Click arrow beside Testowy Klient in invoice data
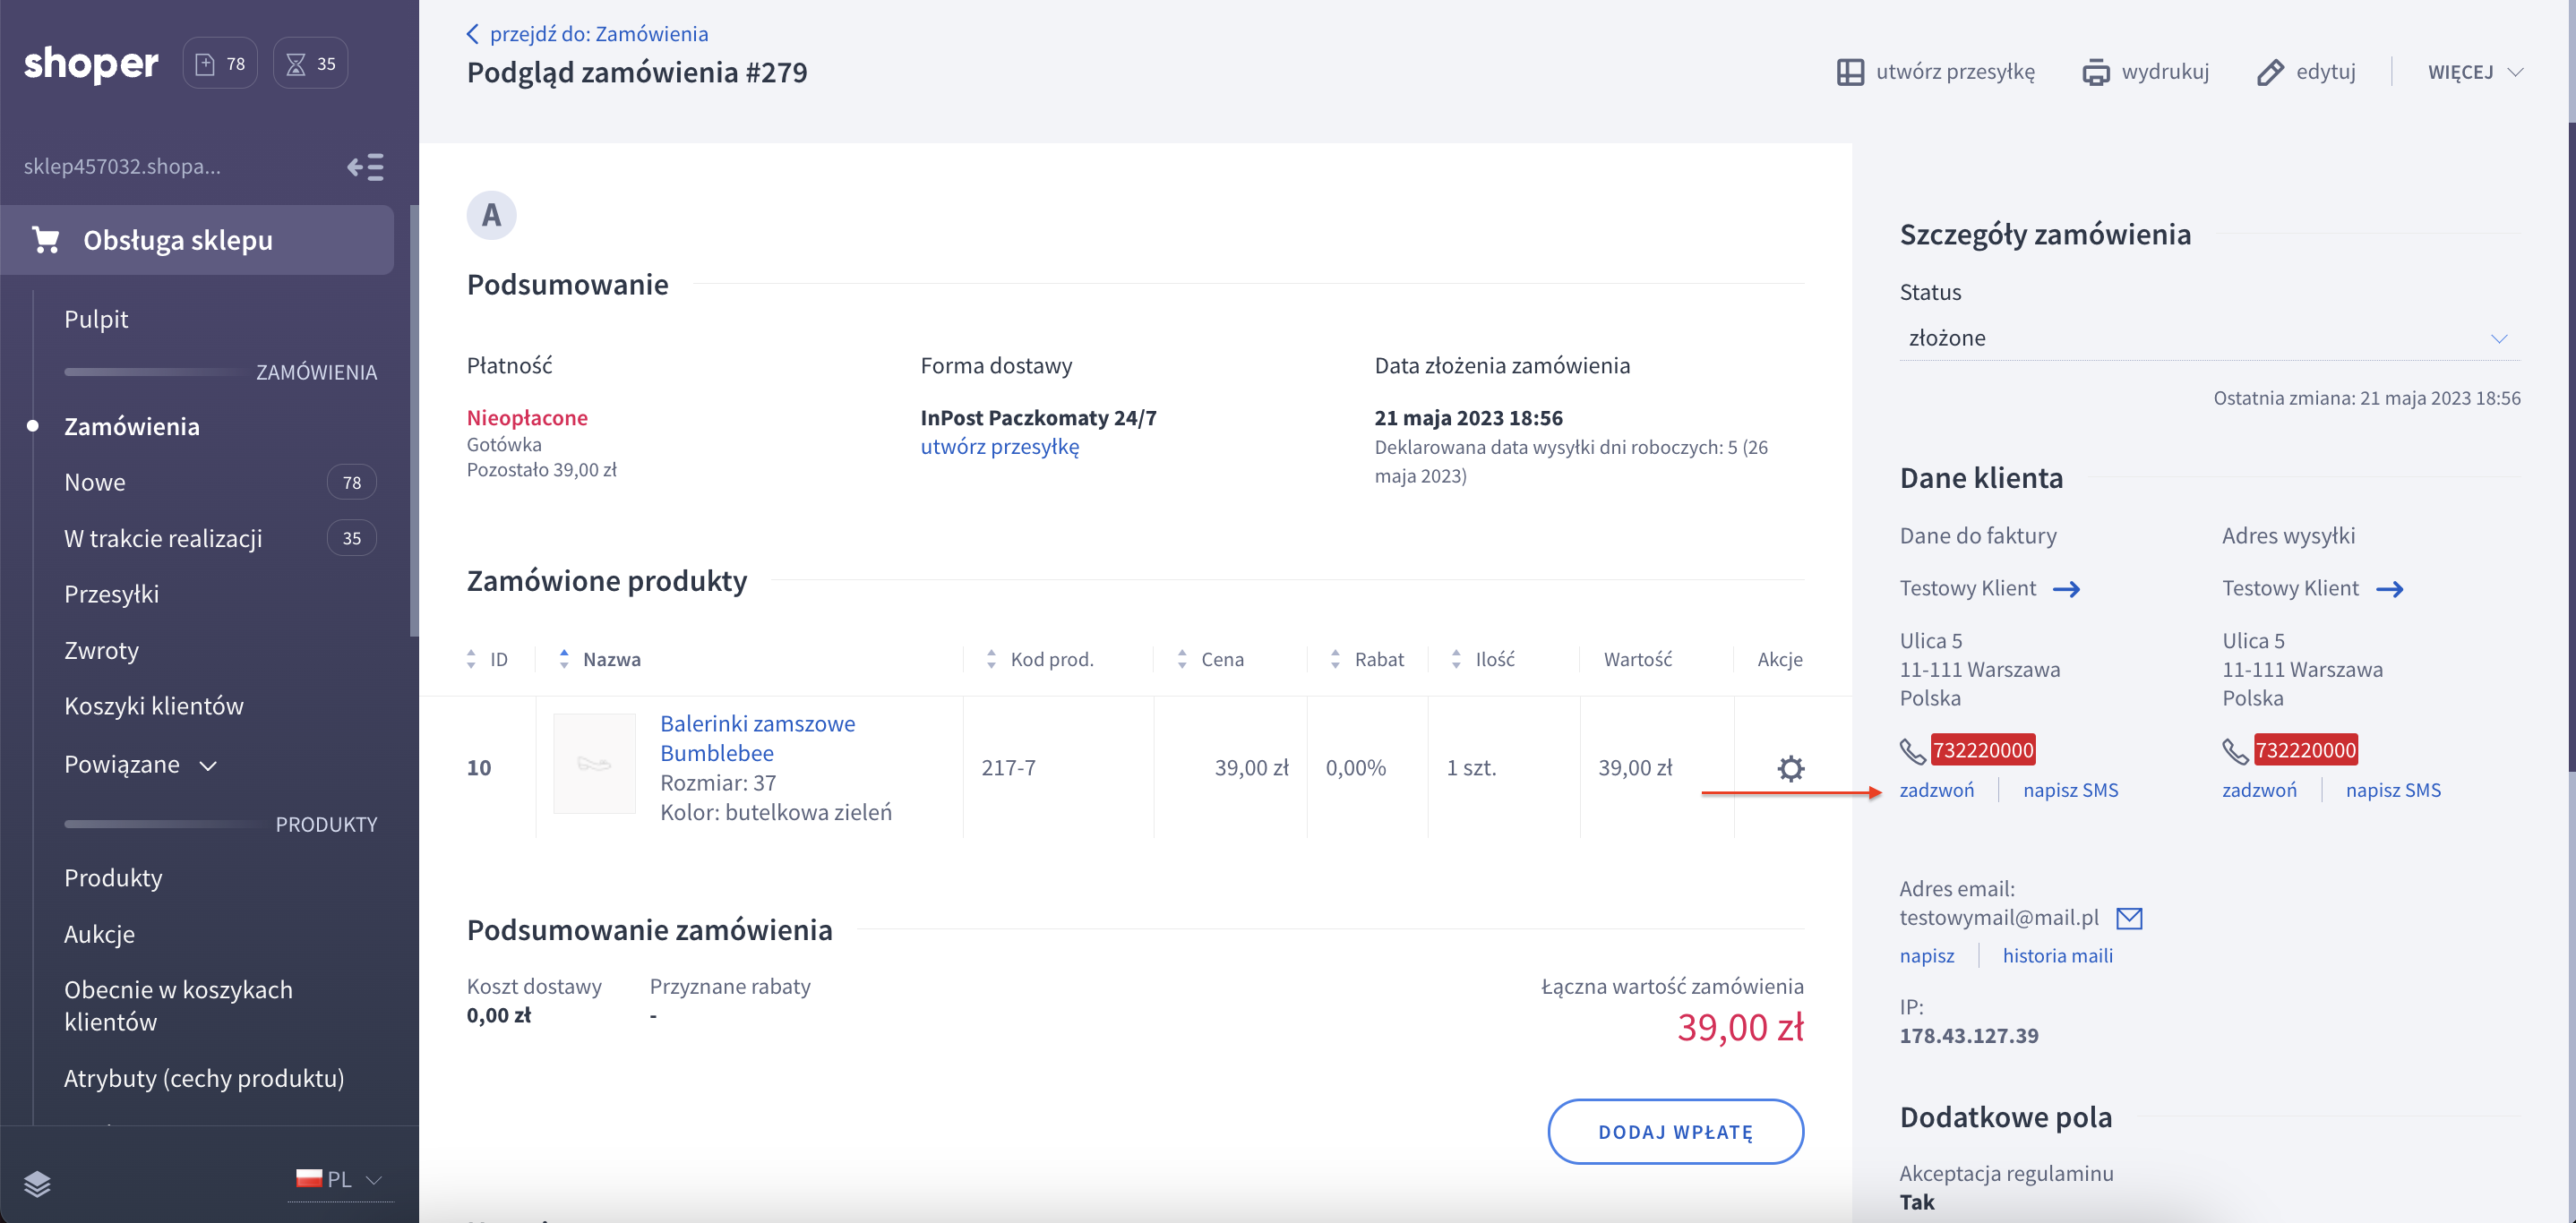 2066,589
